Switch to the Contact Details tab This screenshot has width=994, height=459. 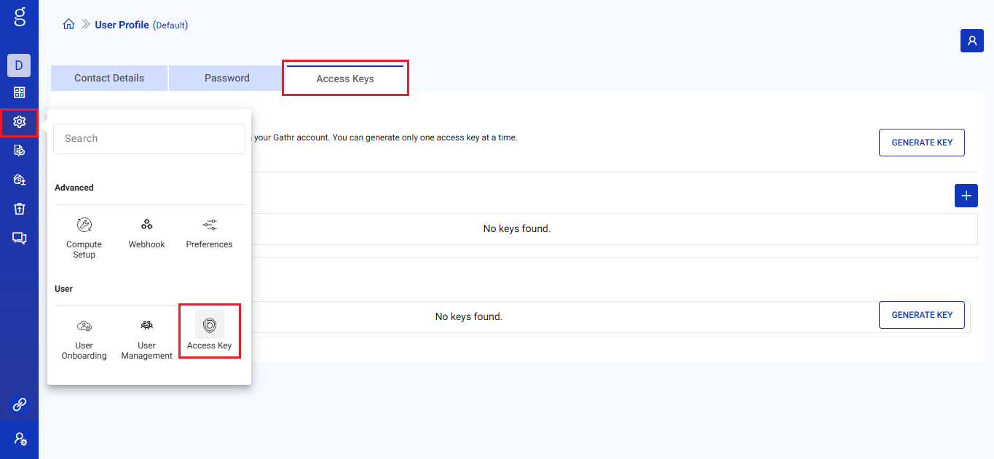coord(109,78)
